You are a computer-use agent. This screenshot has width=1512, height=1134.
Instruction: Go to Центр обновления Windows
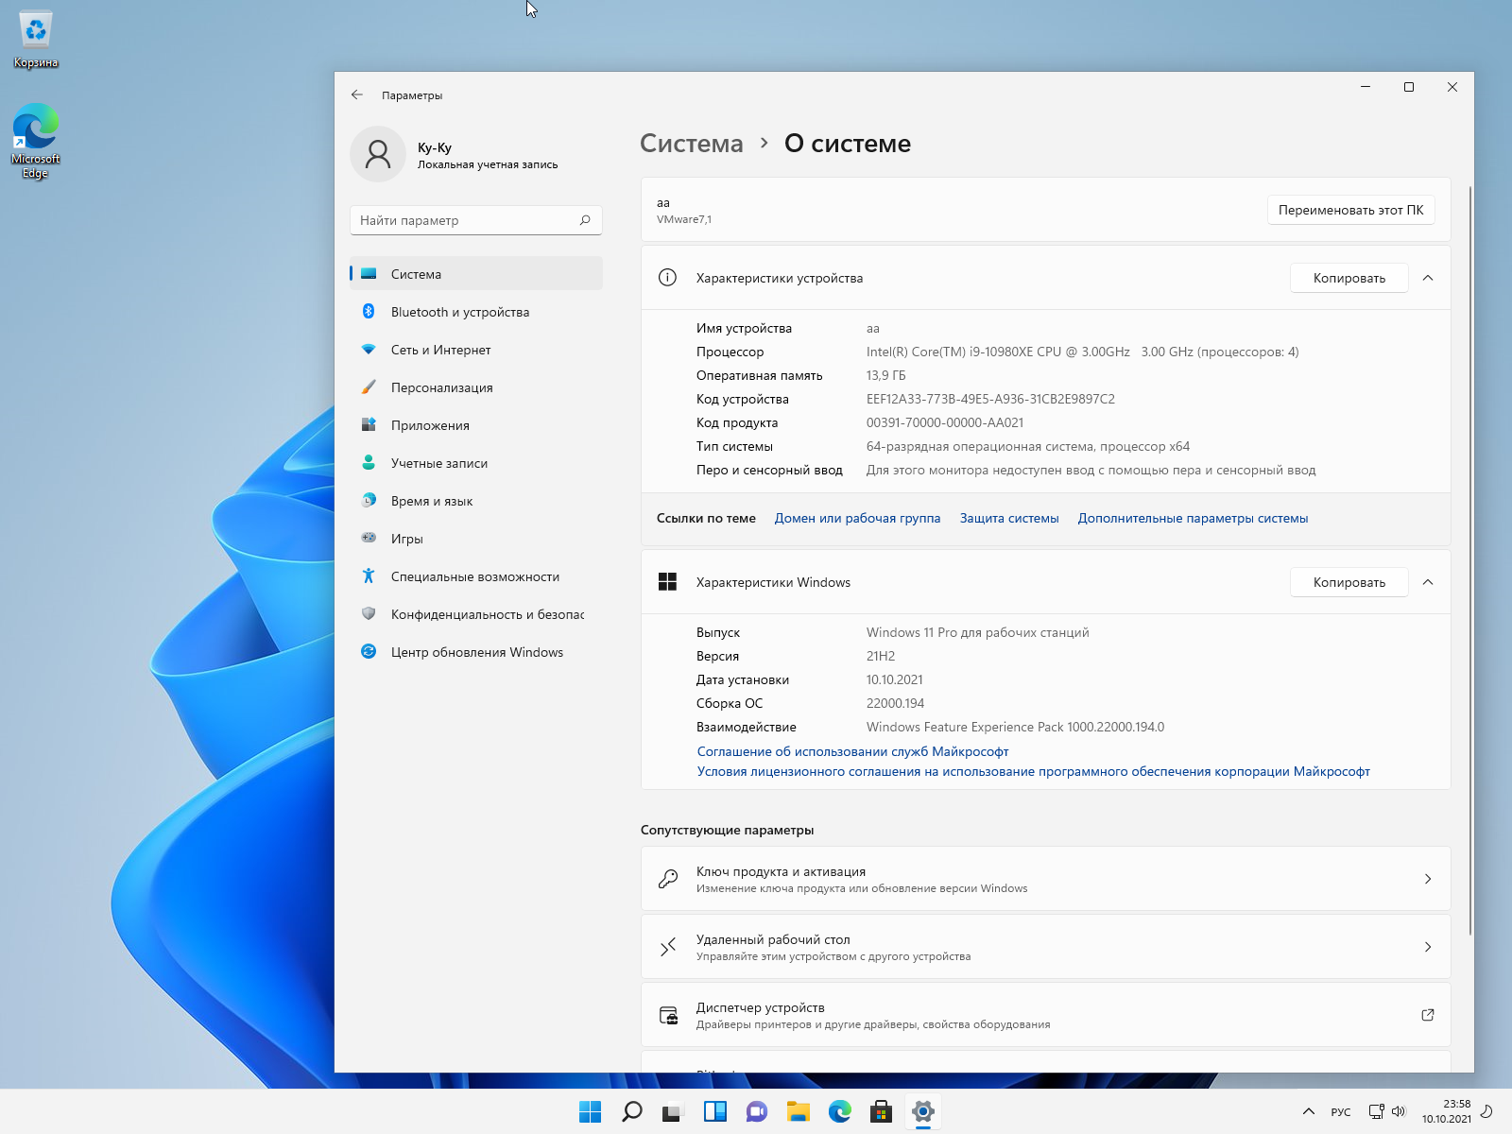(x=476, y=652)
